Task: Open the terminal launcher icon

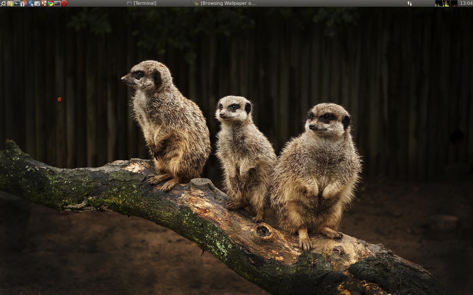Action: [x=57, y=3]
